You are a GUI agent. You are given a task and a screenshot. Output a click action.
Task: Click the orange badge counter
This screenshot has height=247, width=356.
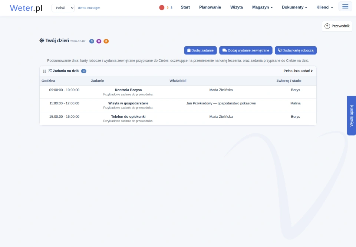[106, 41]
